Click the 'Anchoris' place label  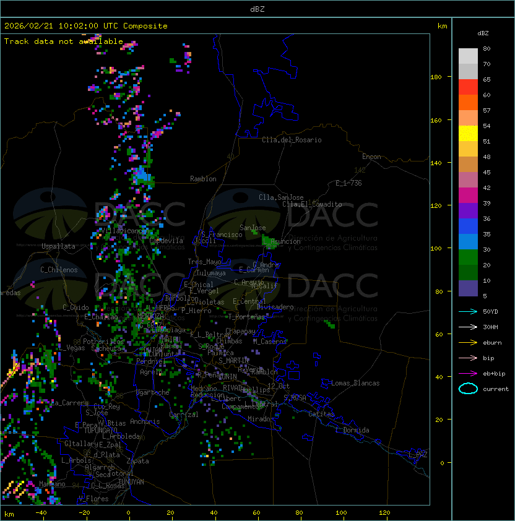[x=145, y=421]
